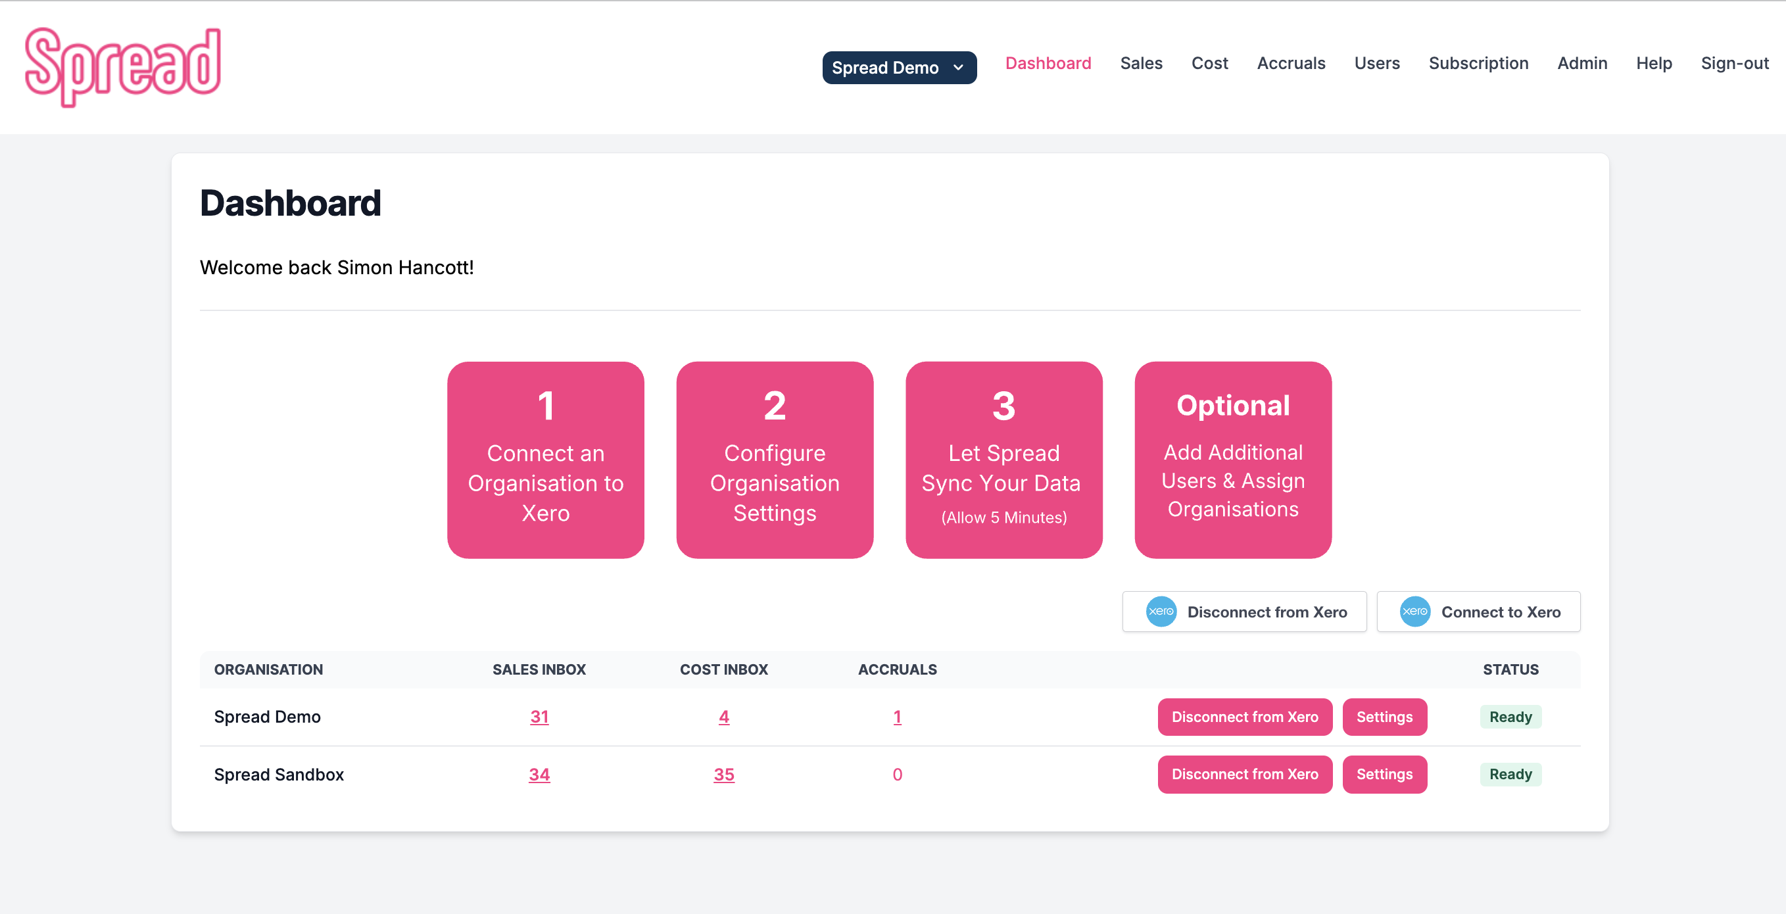Expand the chevron next to Spread Demo
This screenshot has height=914, width=1786.
pyautogui.click(x=958, y=67)
